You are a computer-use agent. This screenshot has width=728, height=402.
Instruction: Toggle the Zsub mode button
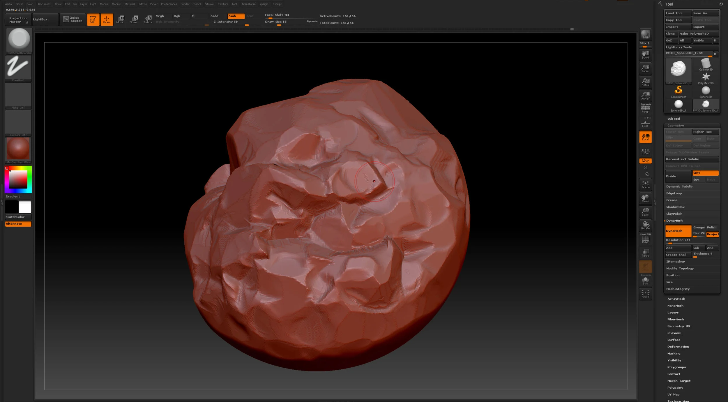click(x=236, y=16)
